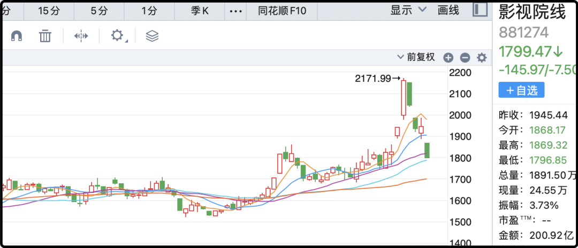Image resolution: width=578 pixels, height=248 pixels.
Task: Toggle the side panel layout icon
Action: [x=480, y=10]
